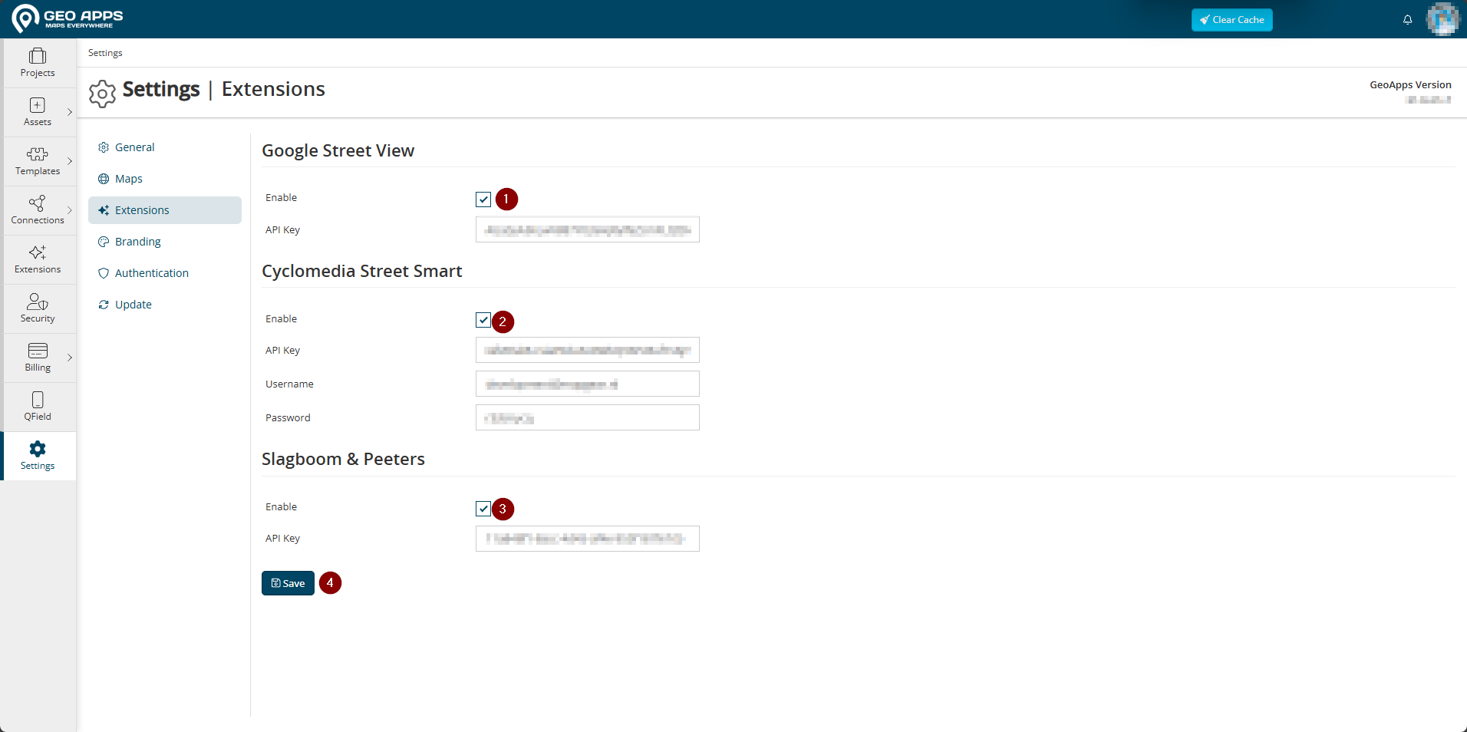Click the Save button
Viewport: 1467px width, 732px height.
tap(288, 583)
